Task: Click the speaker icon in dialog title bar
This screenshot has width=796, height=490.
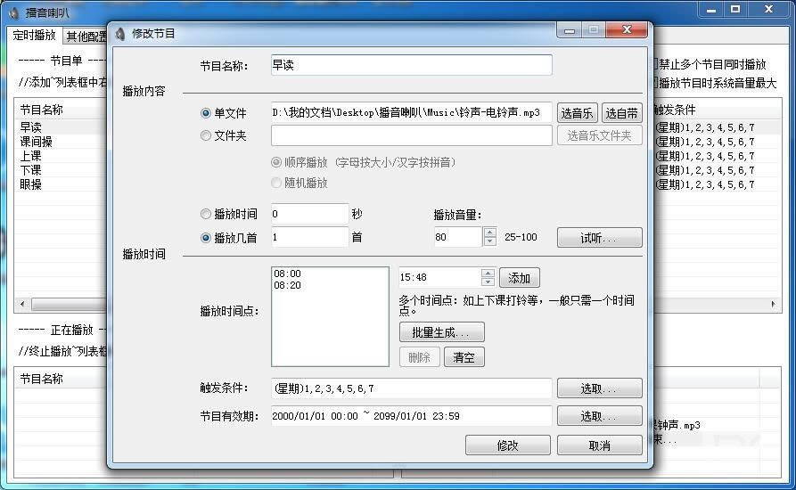Action: [x=120, y=34]
